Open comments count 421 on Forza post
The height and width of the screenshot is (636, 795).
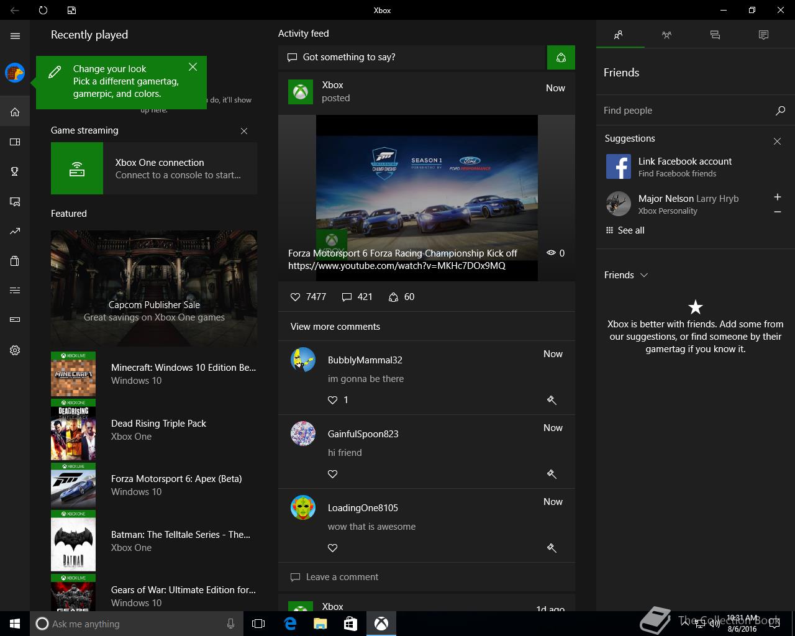coord(357,297)
